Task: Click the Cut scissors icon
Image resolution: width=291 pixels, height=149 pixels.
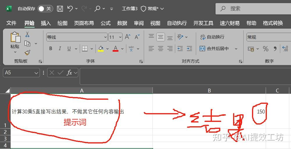Action: click(x=27, y=34)
